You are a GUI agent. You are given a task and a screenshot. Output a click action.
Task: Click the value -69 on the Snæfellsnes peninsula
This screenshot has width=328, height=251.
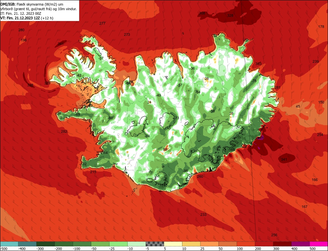tap(77, 114)
